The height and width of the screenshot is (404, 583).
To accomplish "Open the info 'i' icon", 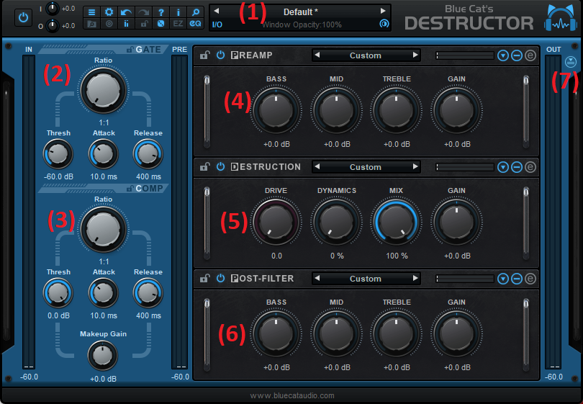I will click(x=178, y=12).
